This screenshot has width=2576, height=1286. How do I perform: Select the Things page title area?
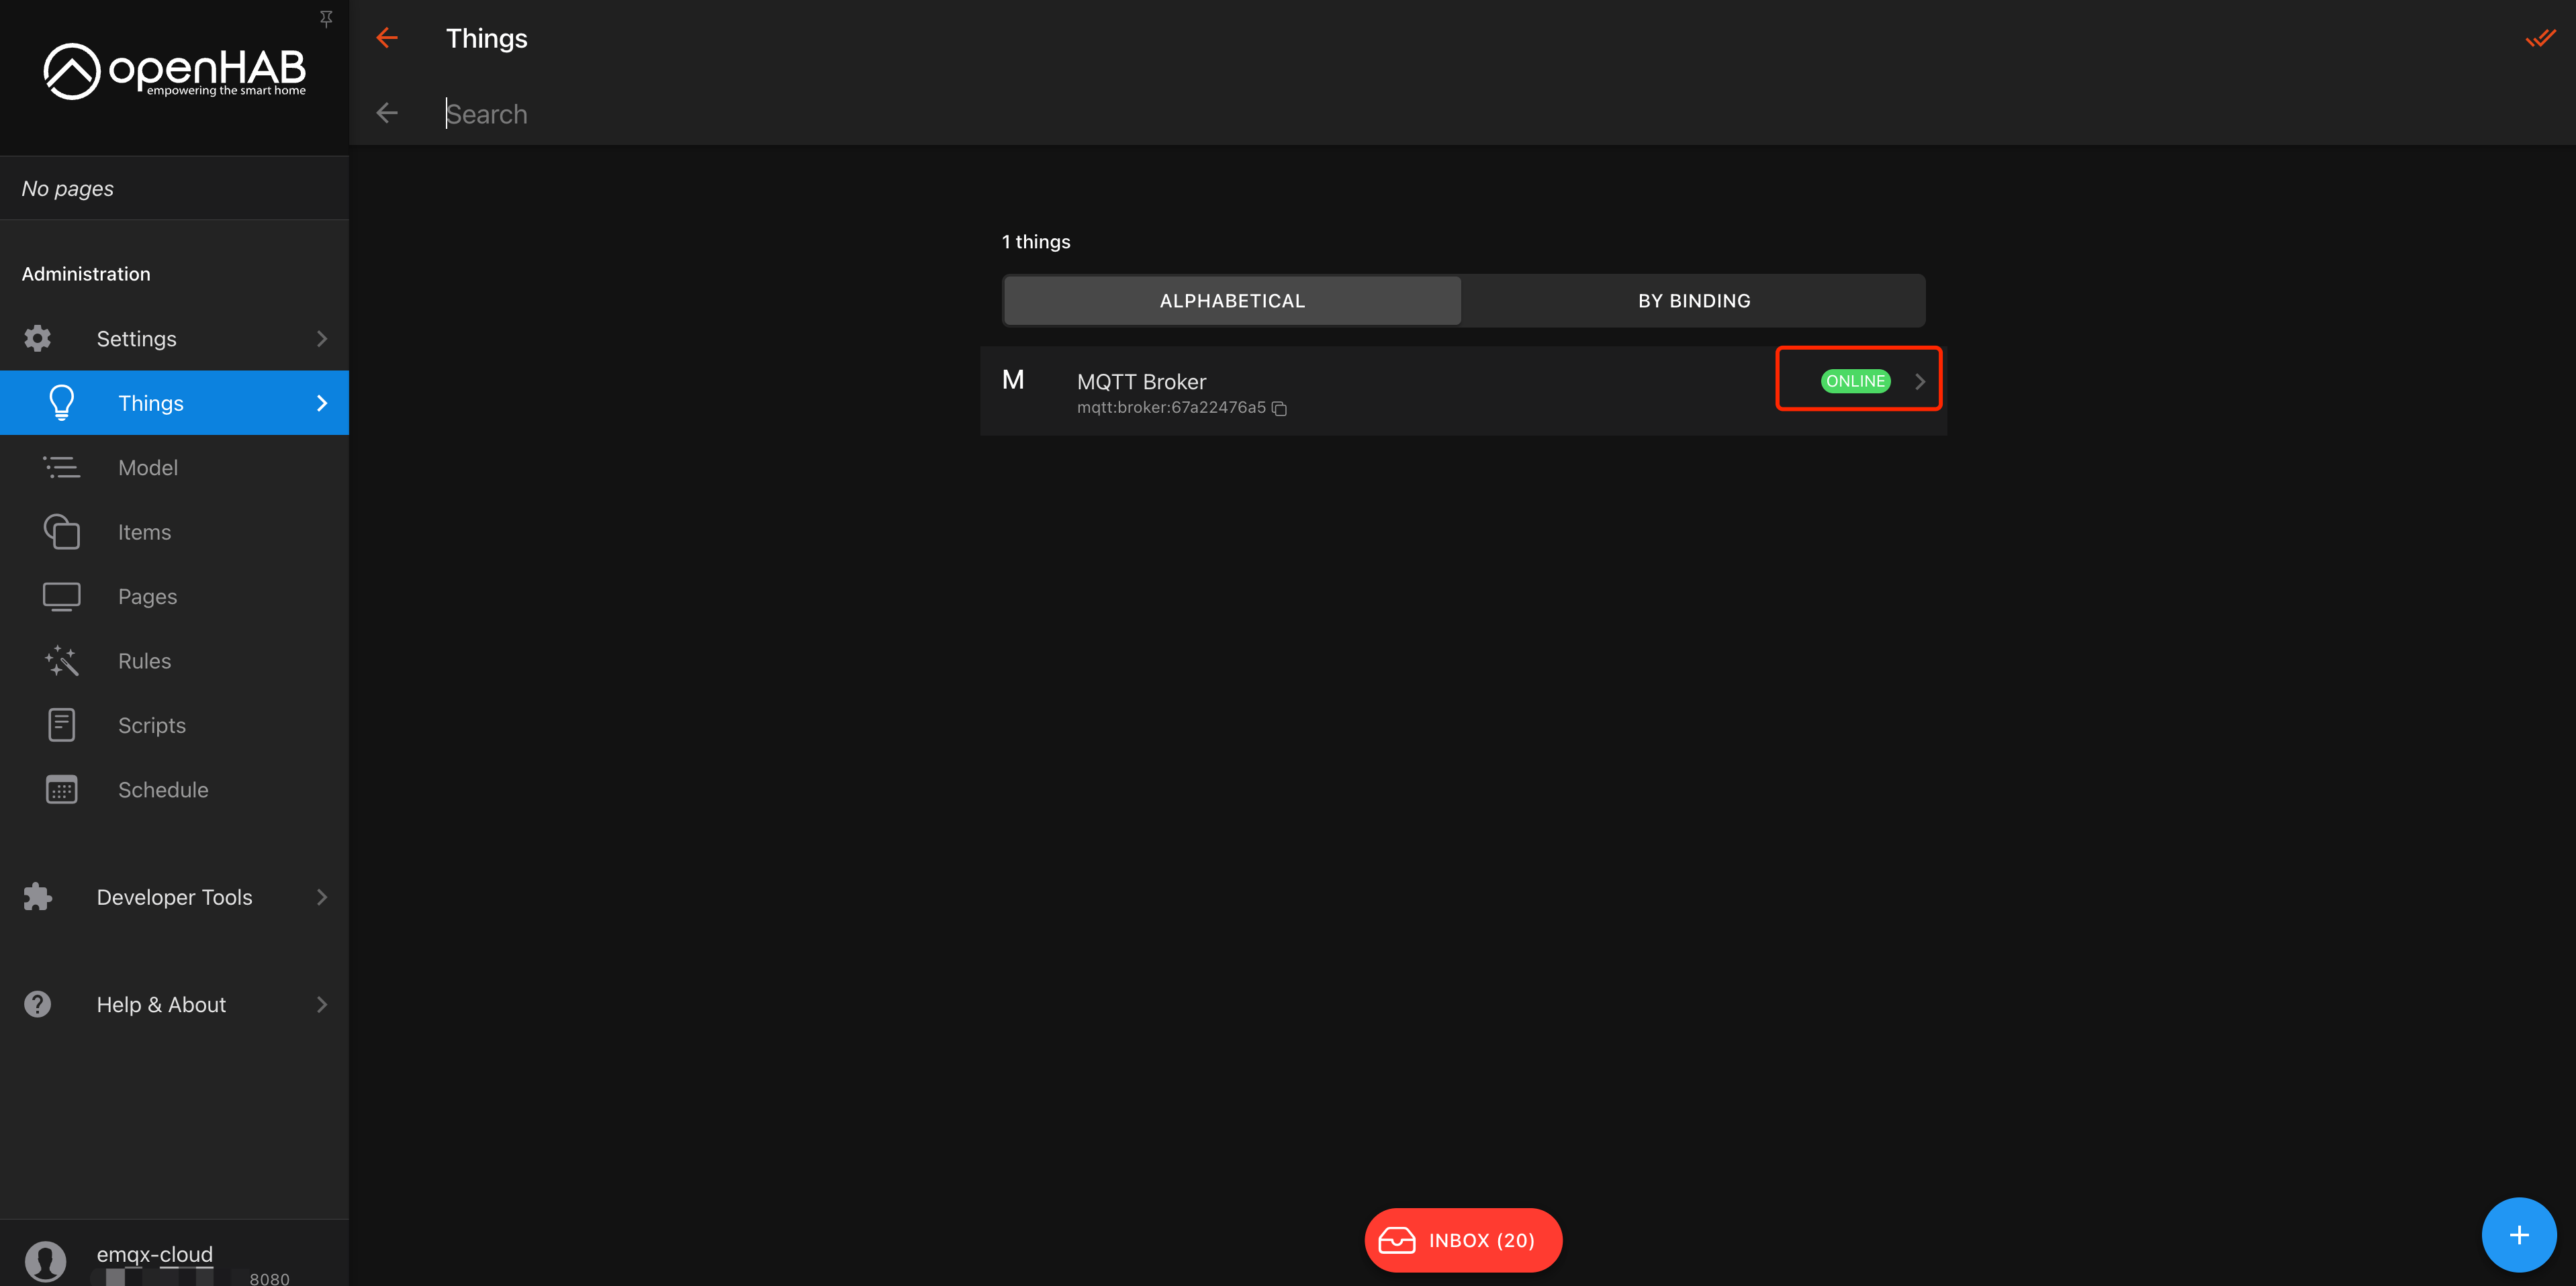click(486, 38)
